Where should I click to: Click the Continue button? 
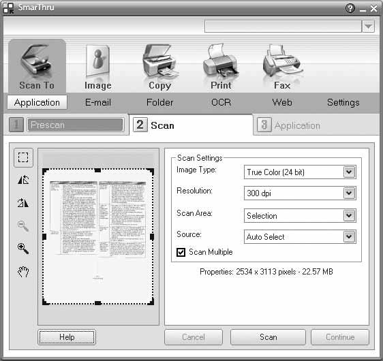click(x=340, y=337)
